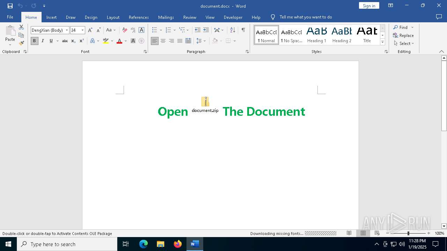Click the zoom slider handle

tap(408, 233)
